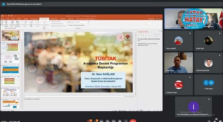Screen dimensions: 223x122
Task: Click the save icon in the PowerPoint title bar
Action: click(x=2, y=16)
